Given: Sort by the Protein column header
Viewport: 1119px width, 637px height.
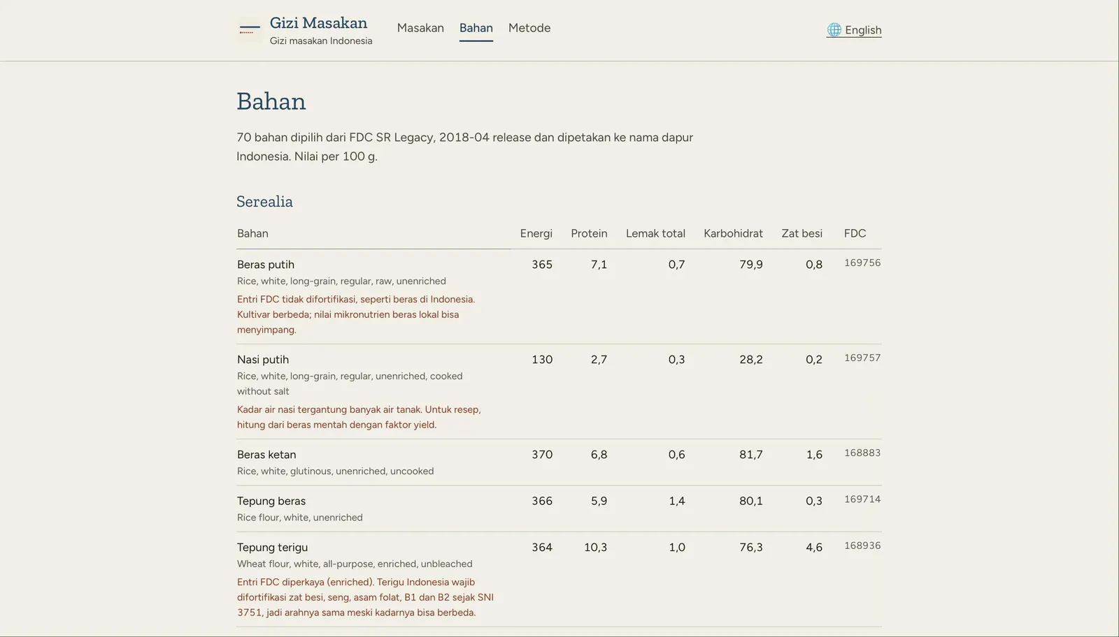Looking at the screenshot, I should tap(589, 233).
